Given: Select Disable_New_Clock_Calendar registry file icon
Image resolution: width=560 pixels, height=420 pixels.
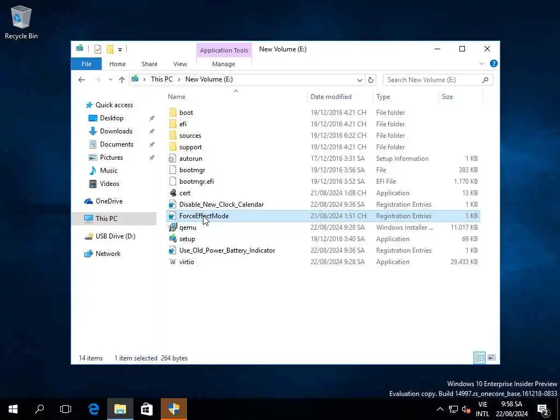Looking at the screenshot, I should click(173, 205).
